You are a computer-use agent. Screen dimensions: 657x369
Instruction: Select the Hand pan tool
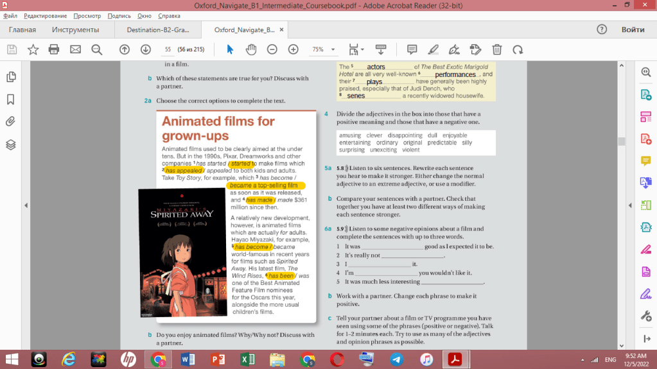pos(251,49)
